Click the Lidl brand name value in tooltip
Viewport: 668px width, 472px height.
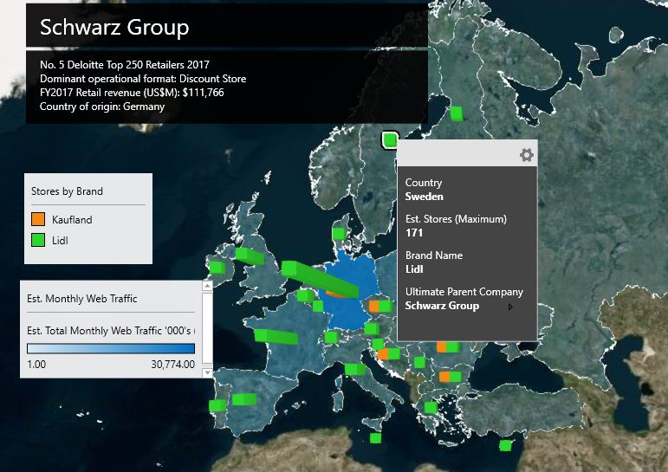(x=414, y=269)
